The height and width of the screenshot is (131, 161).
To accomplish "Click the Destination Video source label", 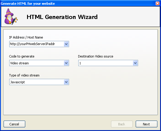I will point(96,56).
